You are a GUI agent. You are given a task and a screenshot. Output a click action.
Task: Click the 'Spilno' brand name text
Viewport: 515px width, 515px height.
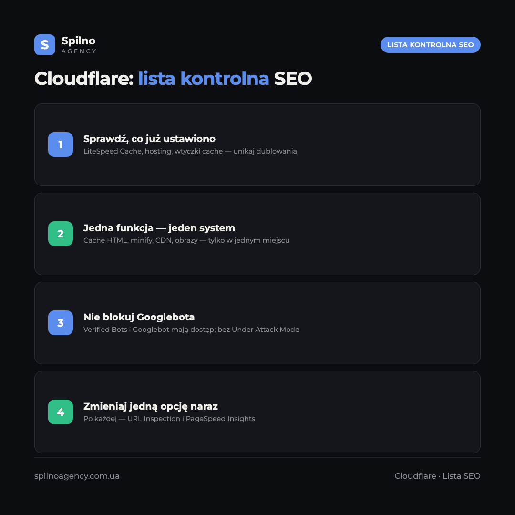click(x=78, y=41)
